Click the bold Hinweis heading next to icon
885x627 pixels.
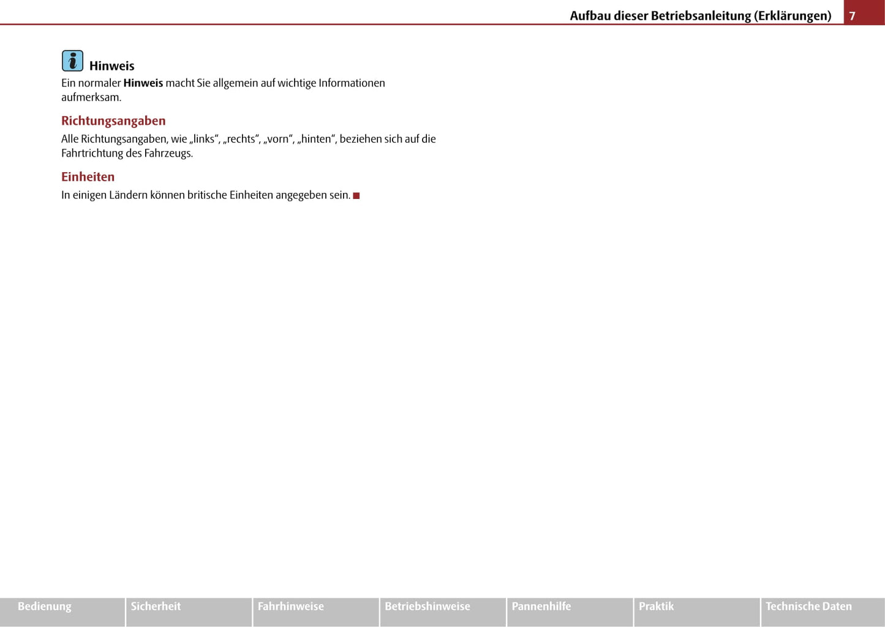(111, 66)
